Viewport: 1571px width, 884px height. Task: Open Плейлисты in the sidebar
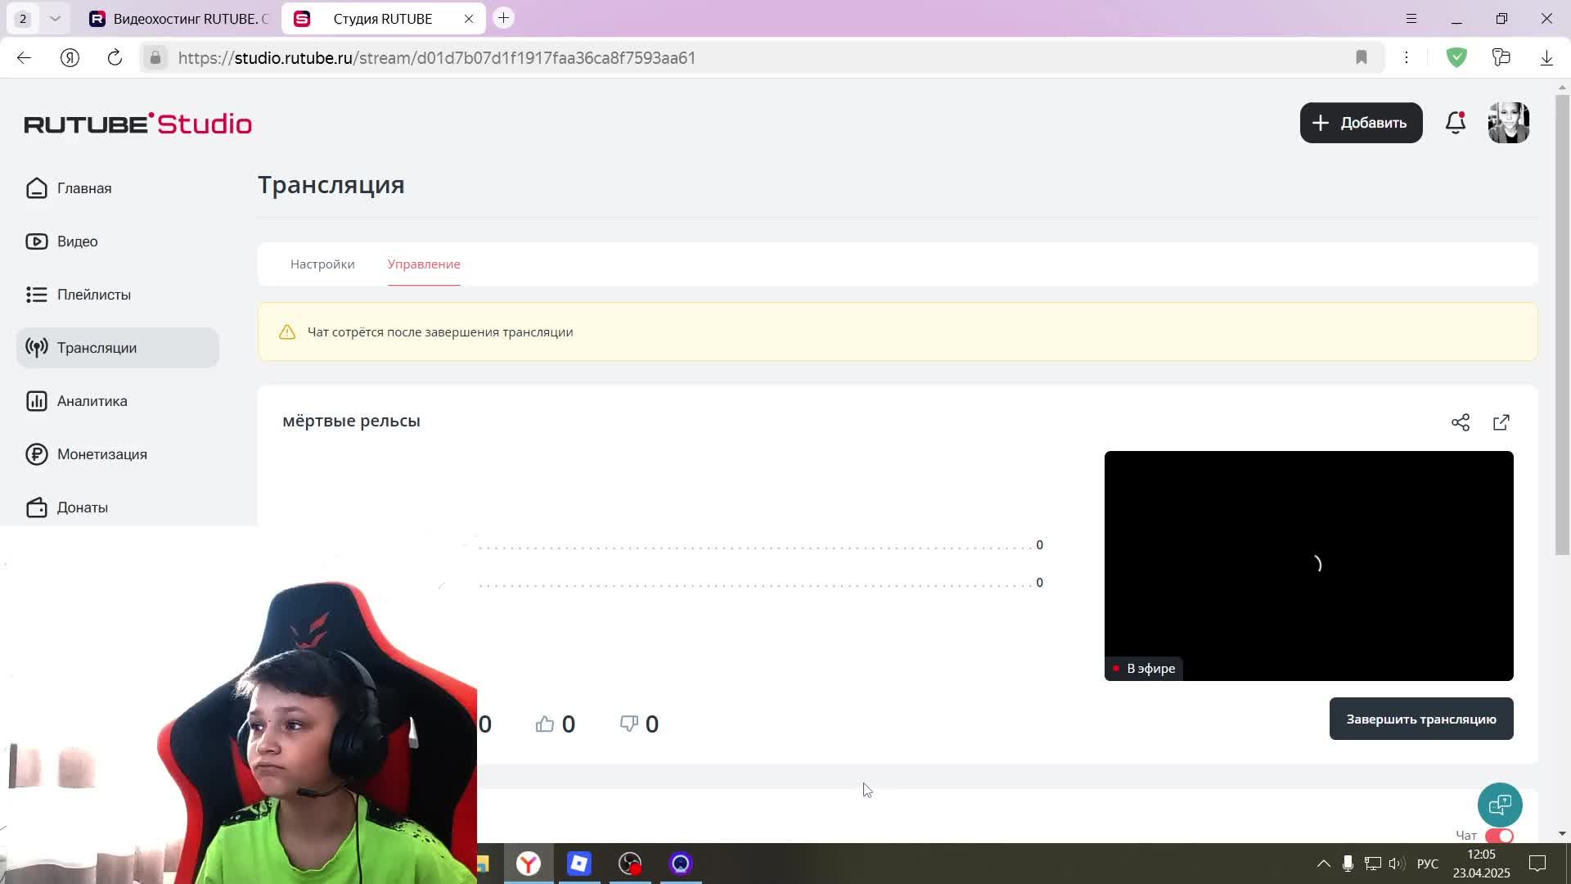[93, 295]
